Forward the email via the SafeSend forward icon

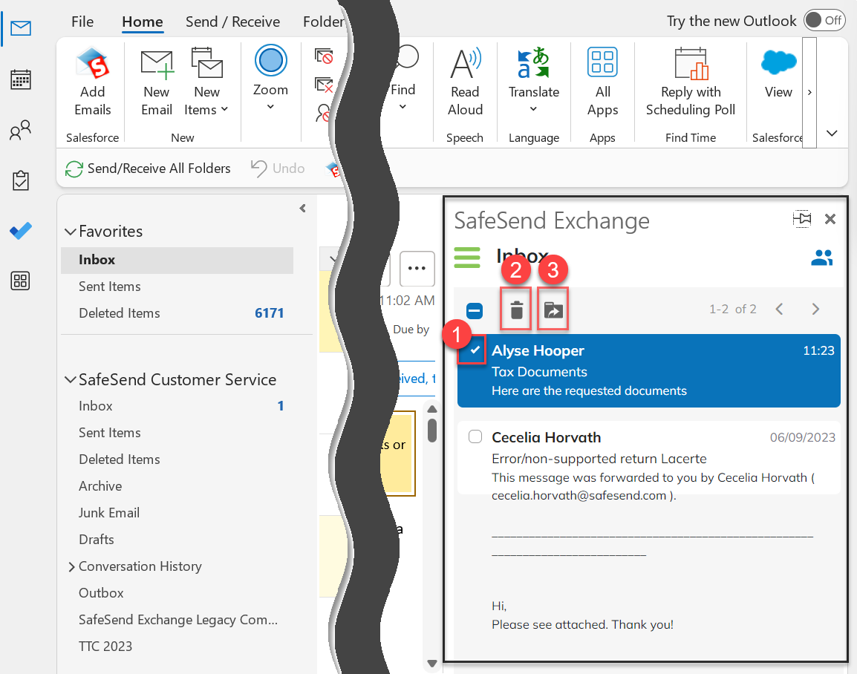(x=553, y=310)
